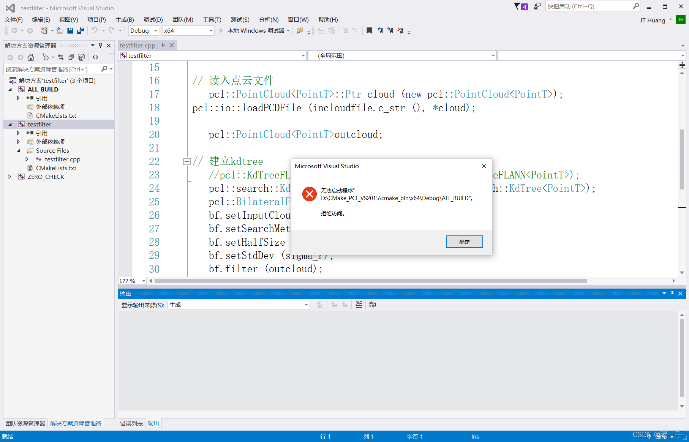Go to next bookmark icon

390,31
